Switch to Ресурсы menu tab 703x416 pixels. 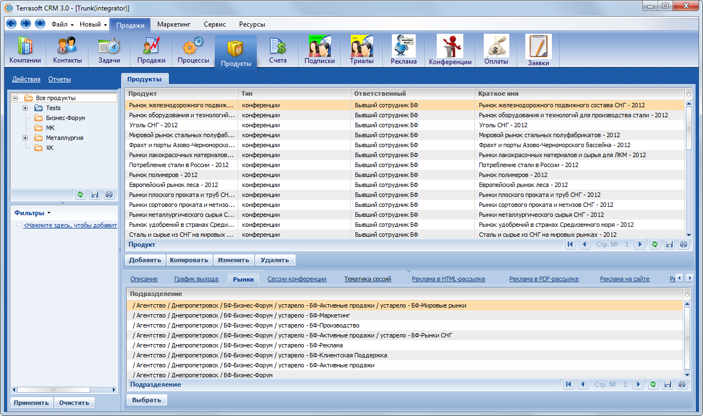click(x=252, y=24)
